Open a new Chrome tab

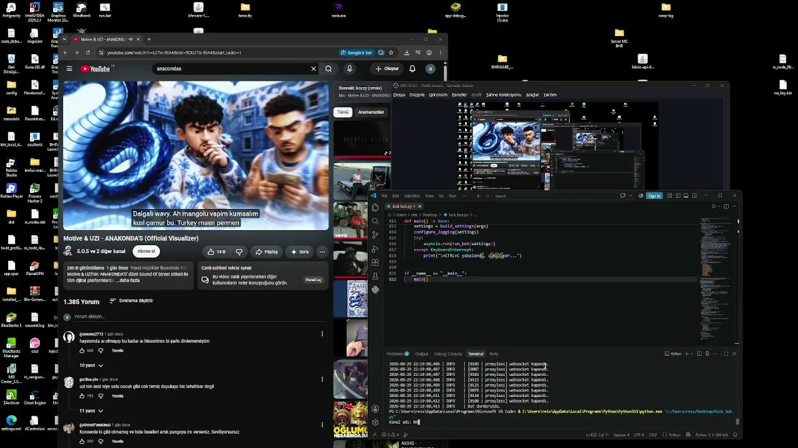pyautogui.click(x=148, y=39)
